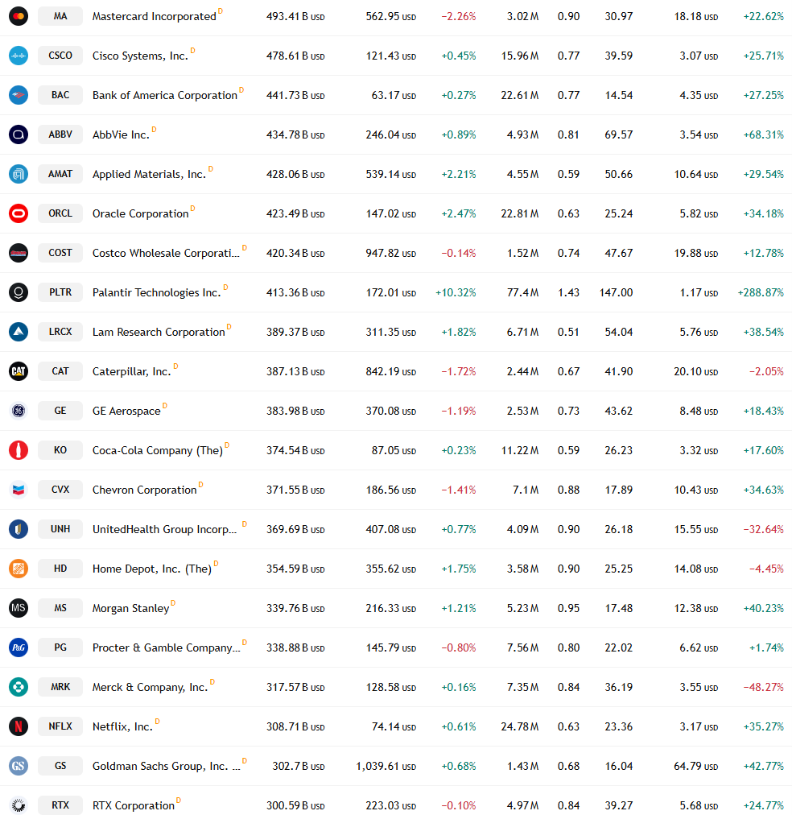Open the CSCO ticker badge
The height and width of the screenshot is (815, 792).
click(60, 56)
